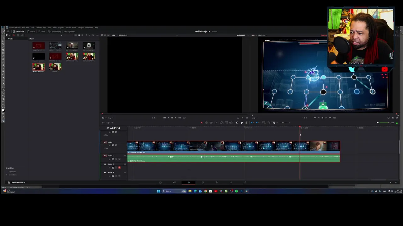Adjust media pool thumbnail size slider
Screen dimensions: 403x226
[62, 35]
